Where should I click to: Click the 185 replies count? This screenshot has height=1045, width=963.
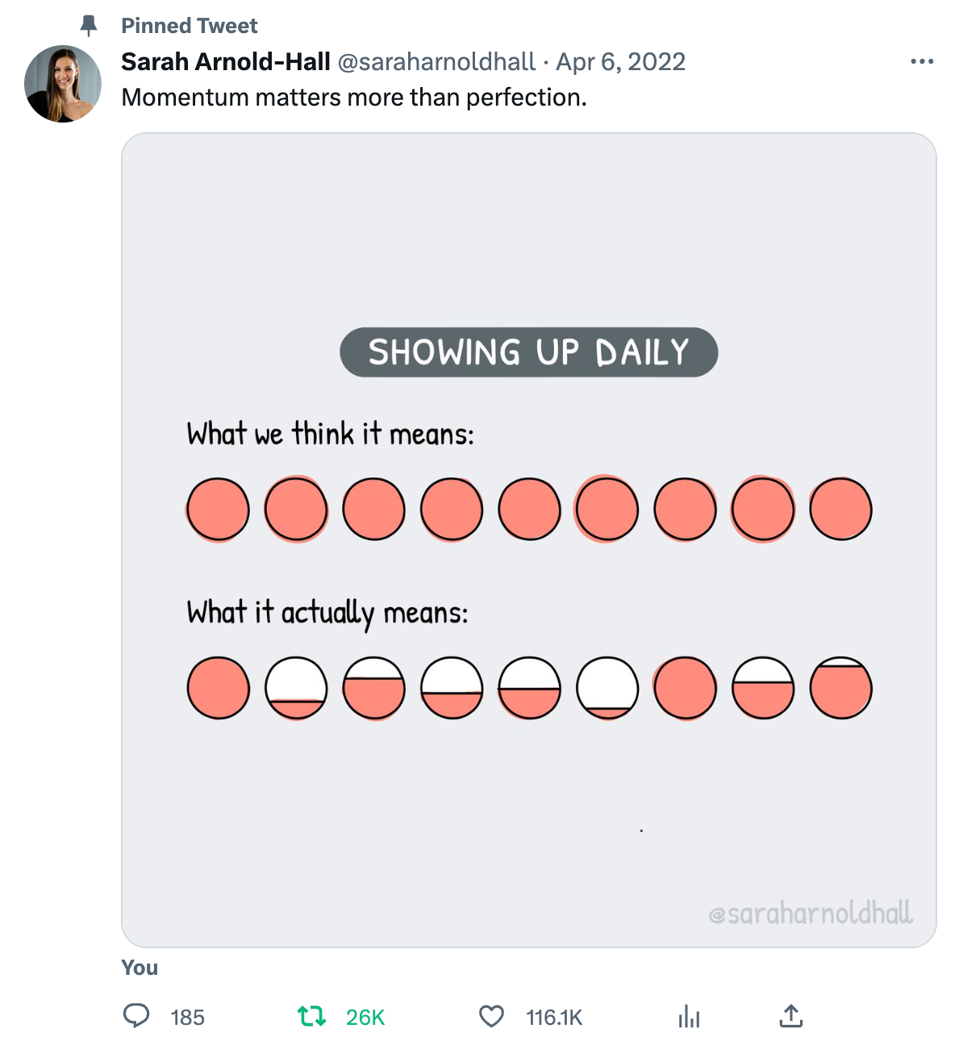187,1018
